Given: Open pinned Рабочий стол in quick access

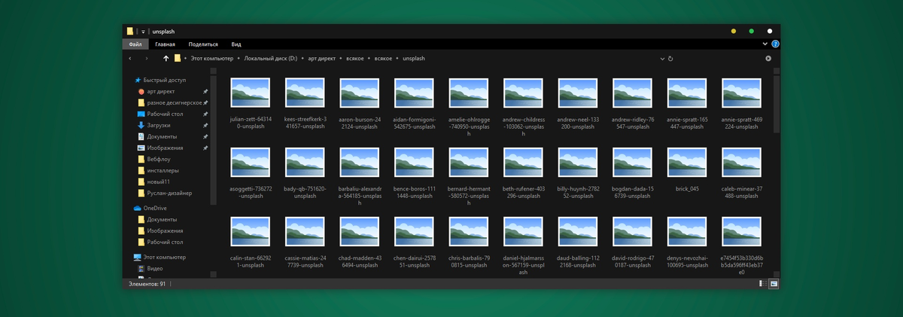Looking at the screenshot, I should coord(160,114).
